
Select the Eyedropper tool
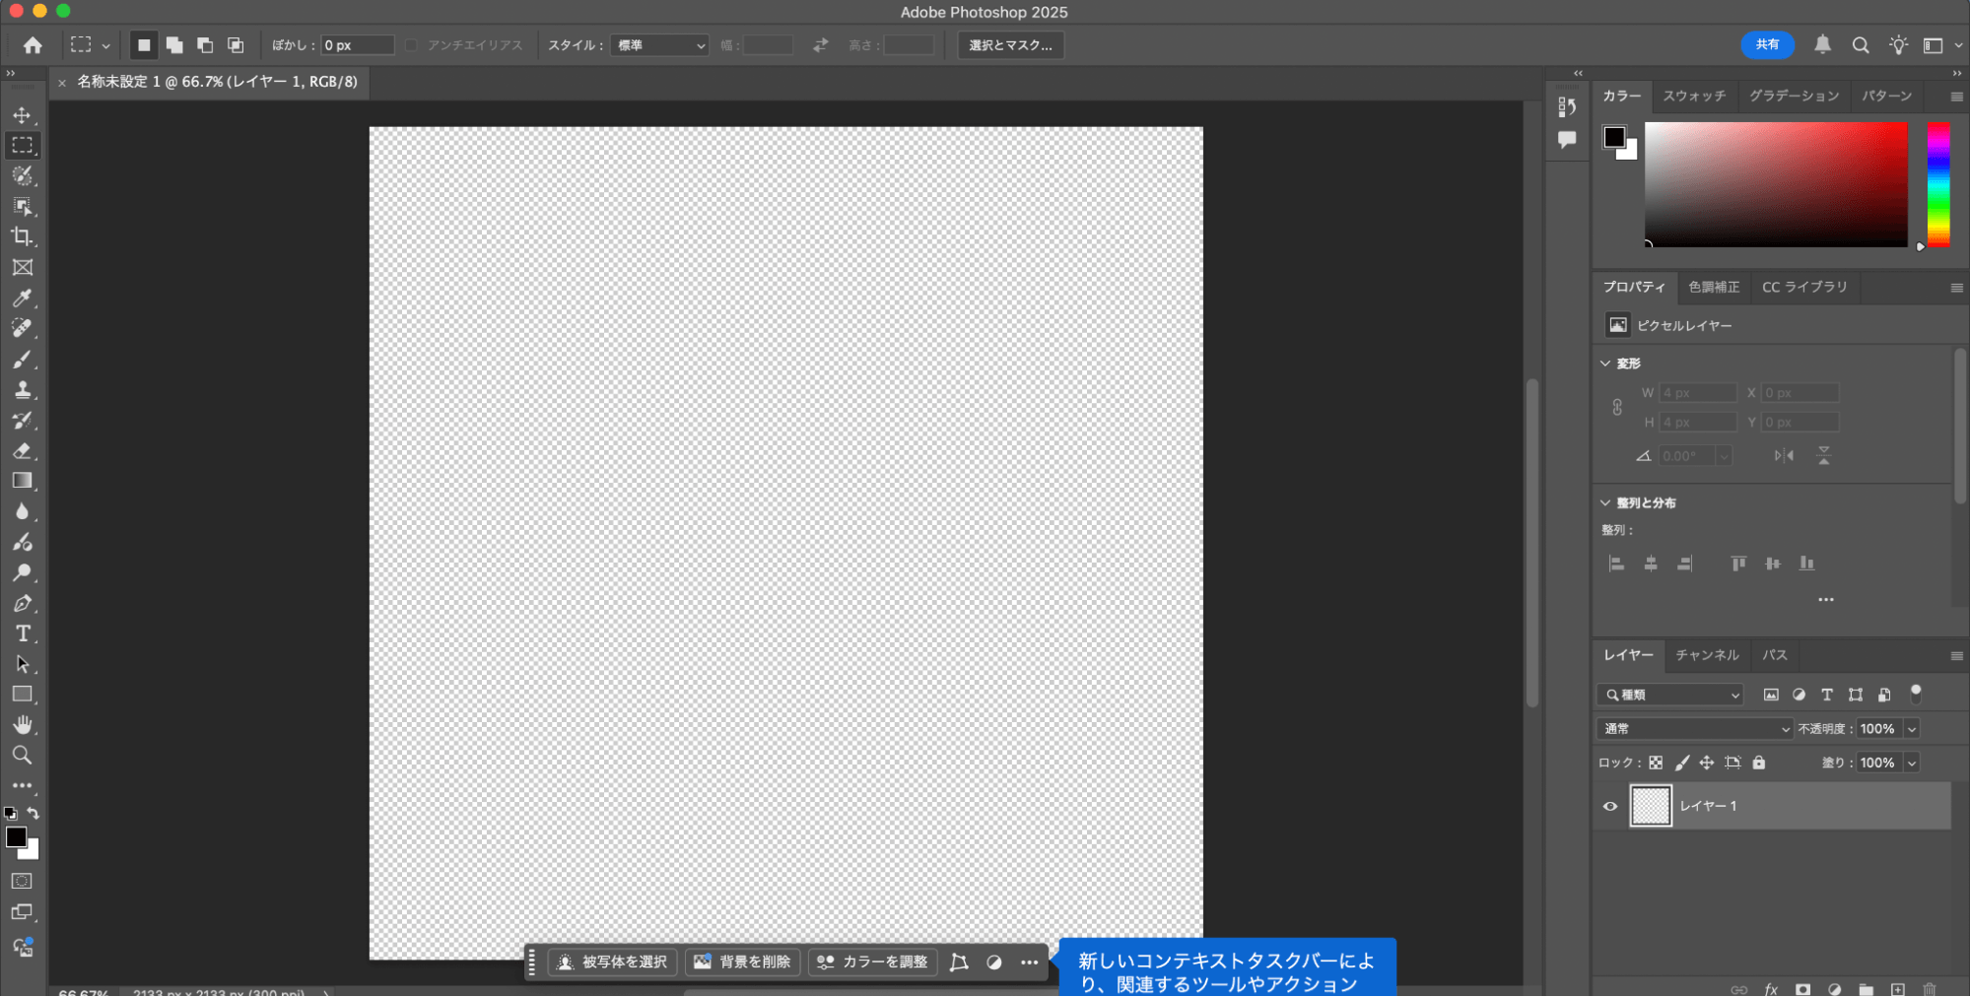tap(22, 298)
